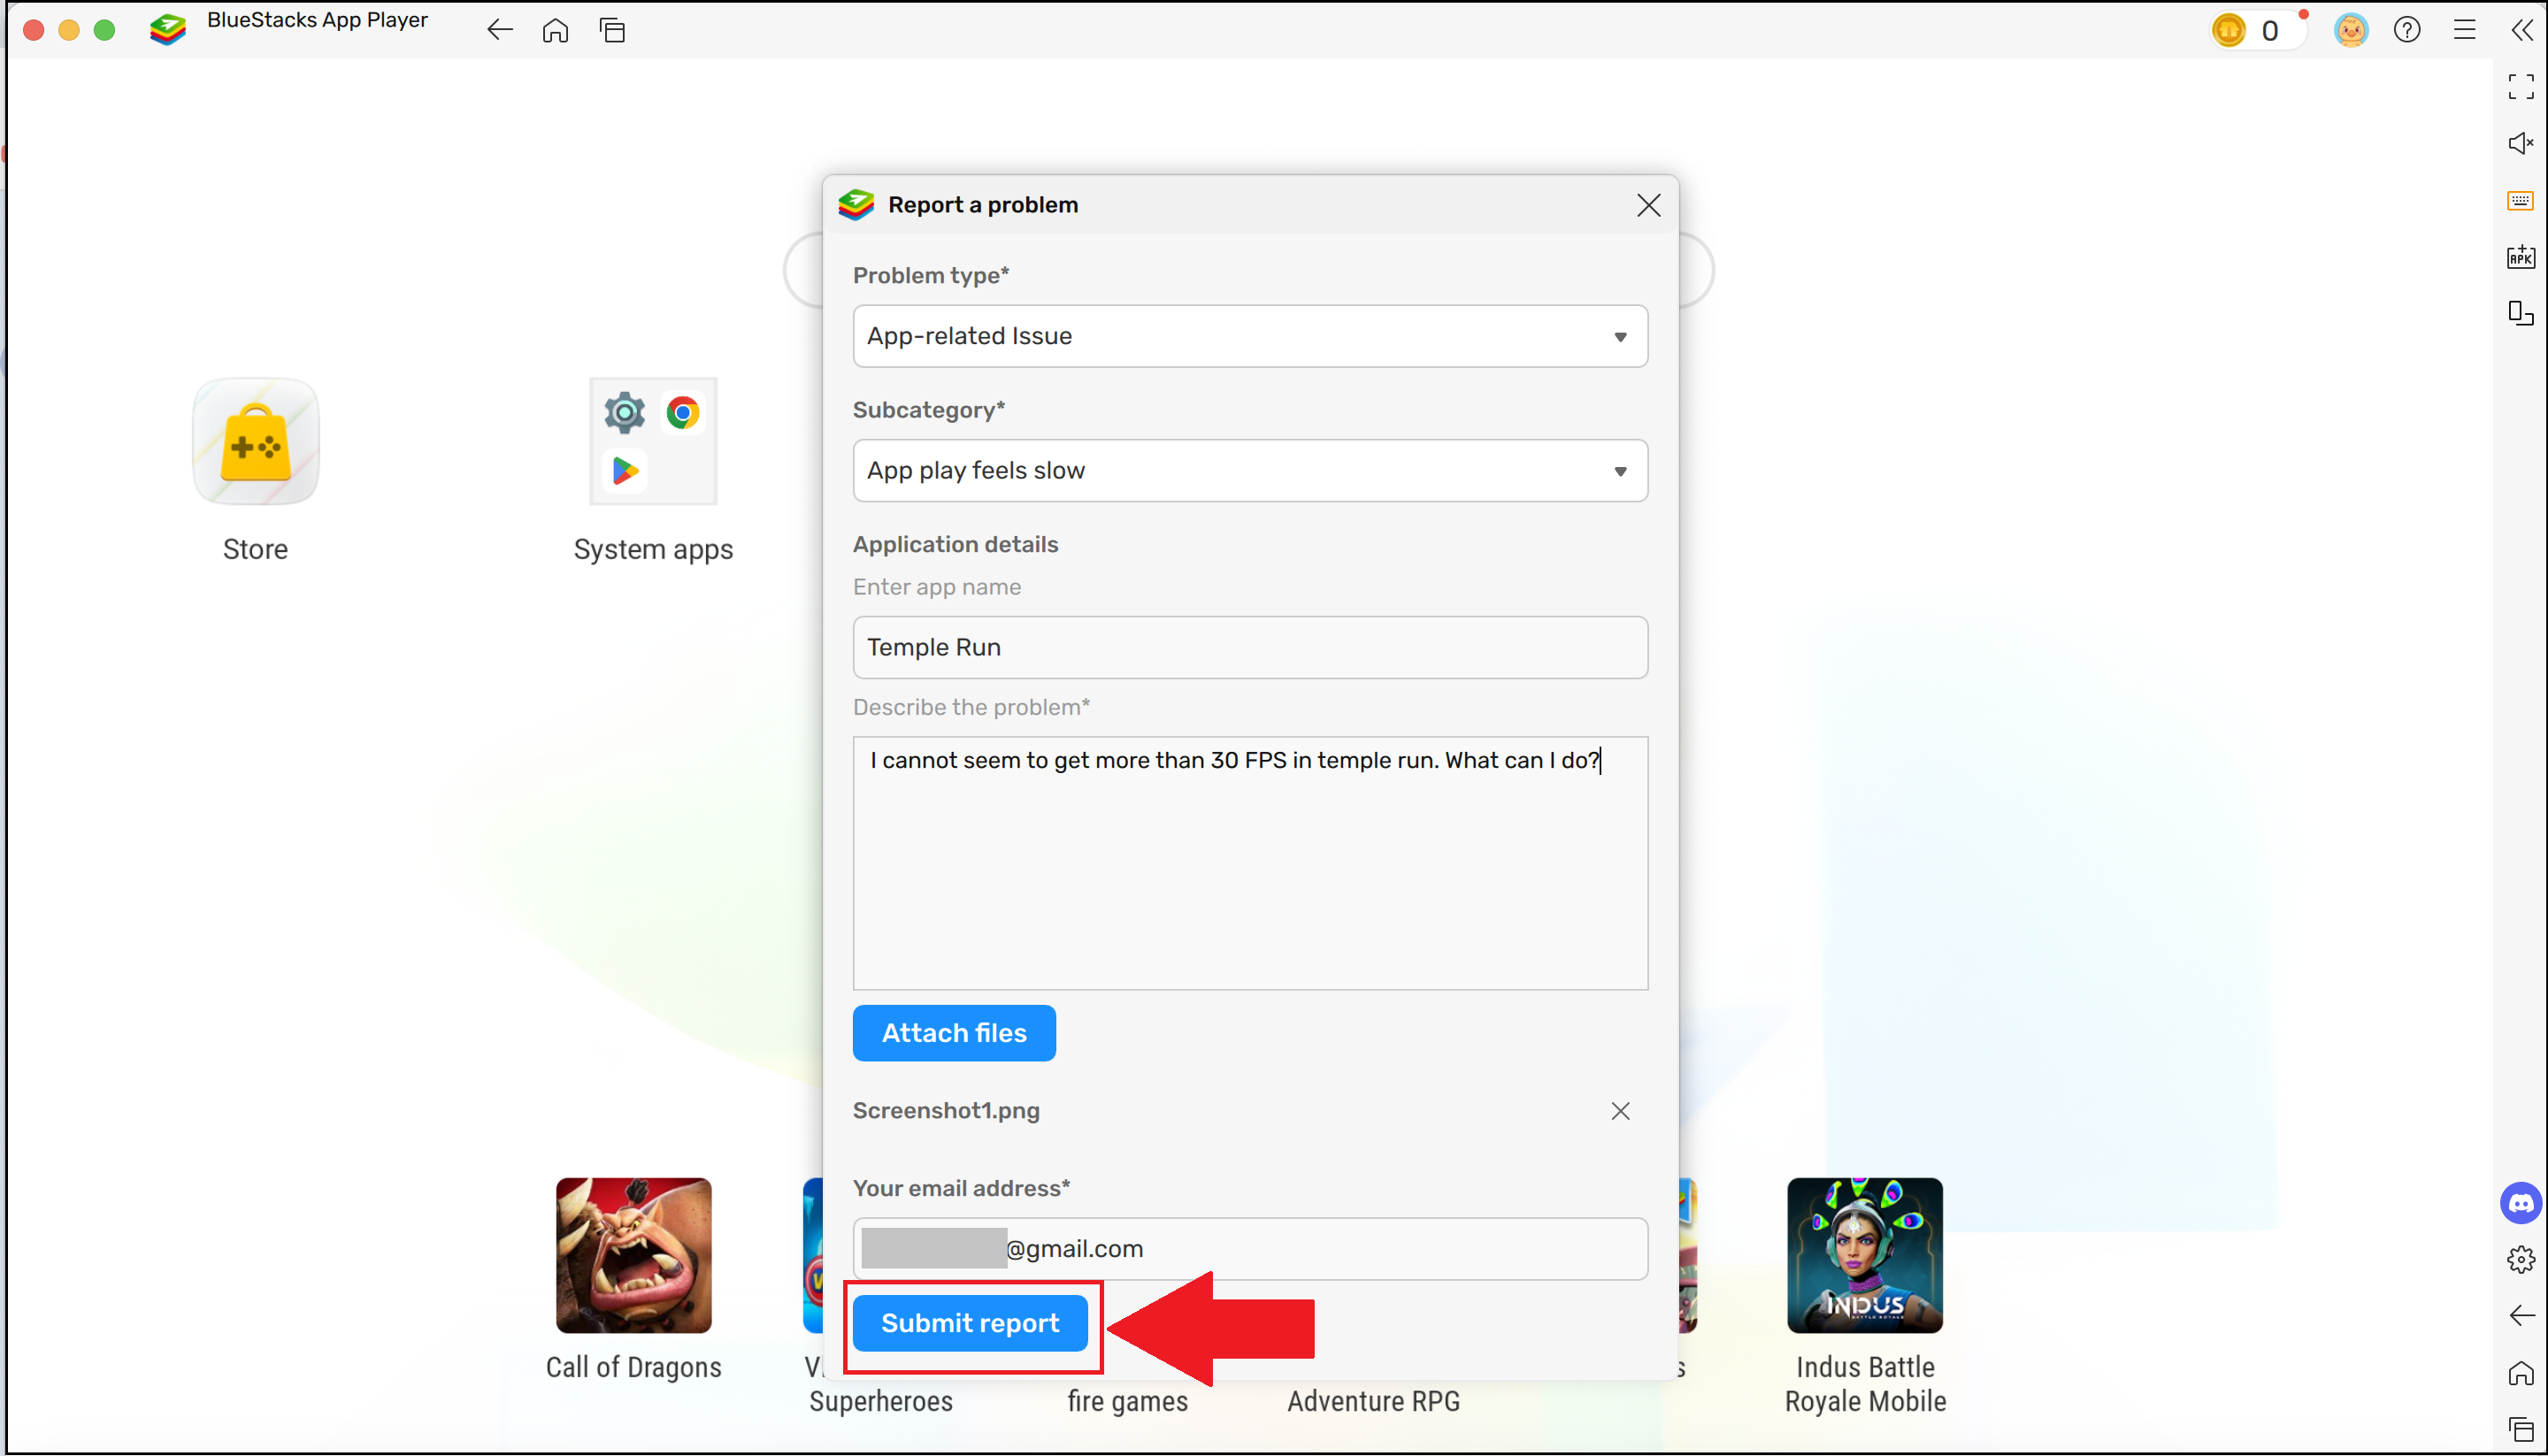This screenshot has width=2548, height=1456.
Task: Open Discord from the sidebar
Action: click(2521, 1203)
